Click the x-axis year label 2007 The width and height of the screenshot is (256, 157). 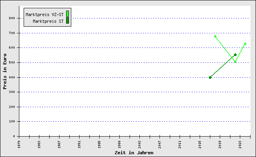[x=160, y=144]
